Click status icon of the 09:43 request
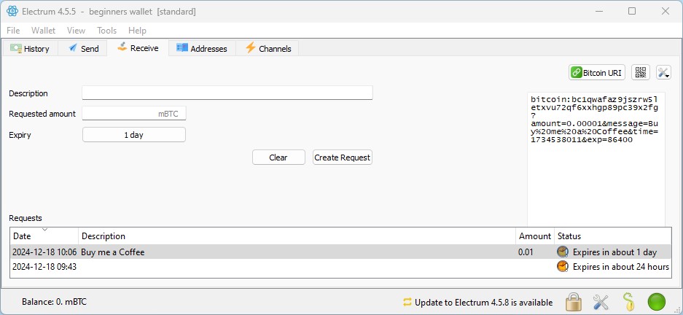Image resolution: width=683 pixels, height=315 pixels. 562,267
